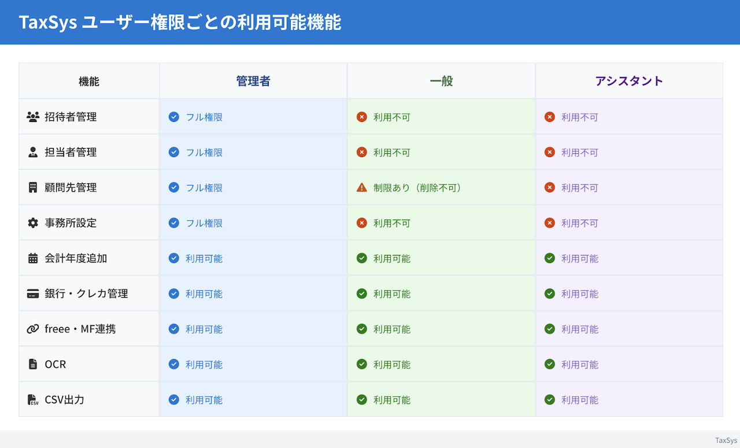The image size is (740, 448).
Task: Click blue check icon in 担当者管理 管理者 cell
Action: tap(173, 152)
